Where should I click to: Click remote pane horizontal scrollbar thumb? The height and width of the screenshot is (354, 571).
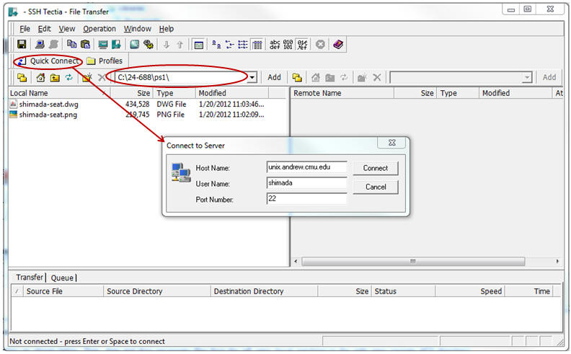413,262
